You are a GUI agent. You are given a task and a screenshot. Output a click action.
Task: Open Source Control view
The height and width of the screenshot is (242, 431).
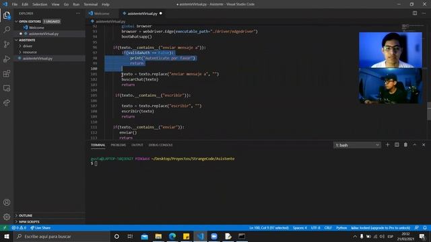(7, 44)
